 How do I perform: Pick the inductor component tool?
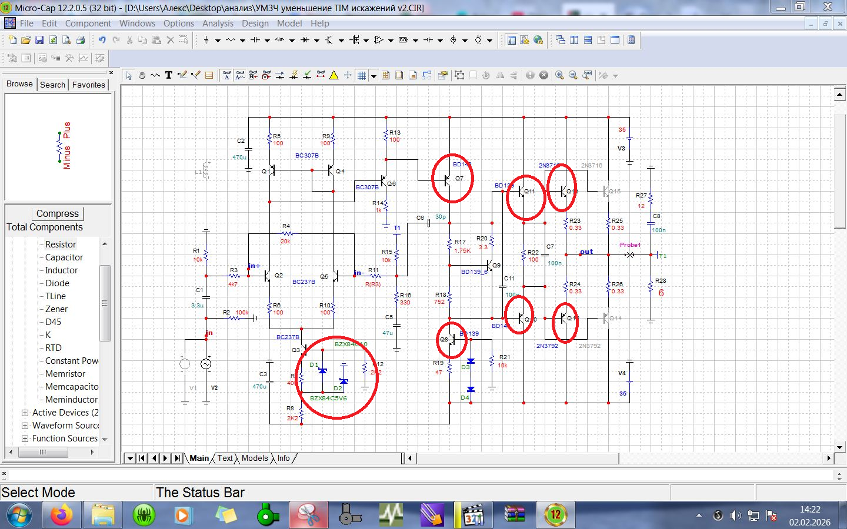[280, 40]
